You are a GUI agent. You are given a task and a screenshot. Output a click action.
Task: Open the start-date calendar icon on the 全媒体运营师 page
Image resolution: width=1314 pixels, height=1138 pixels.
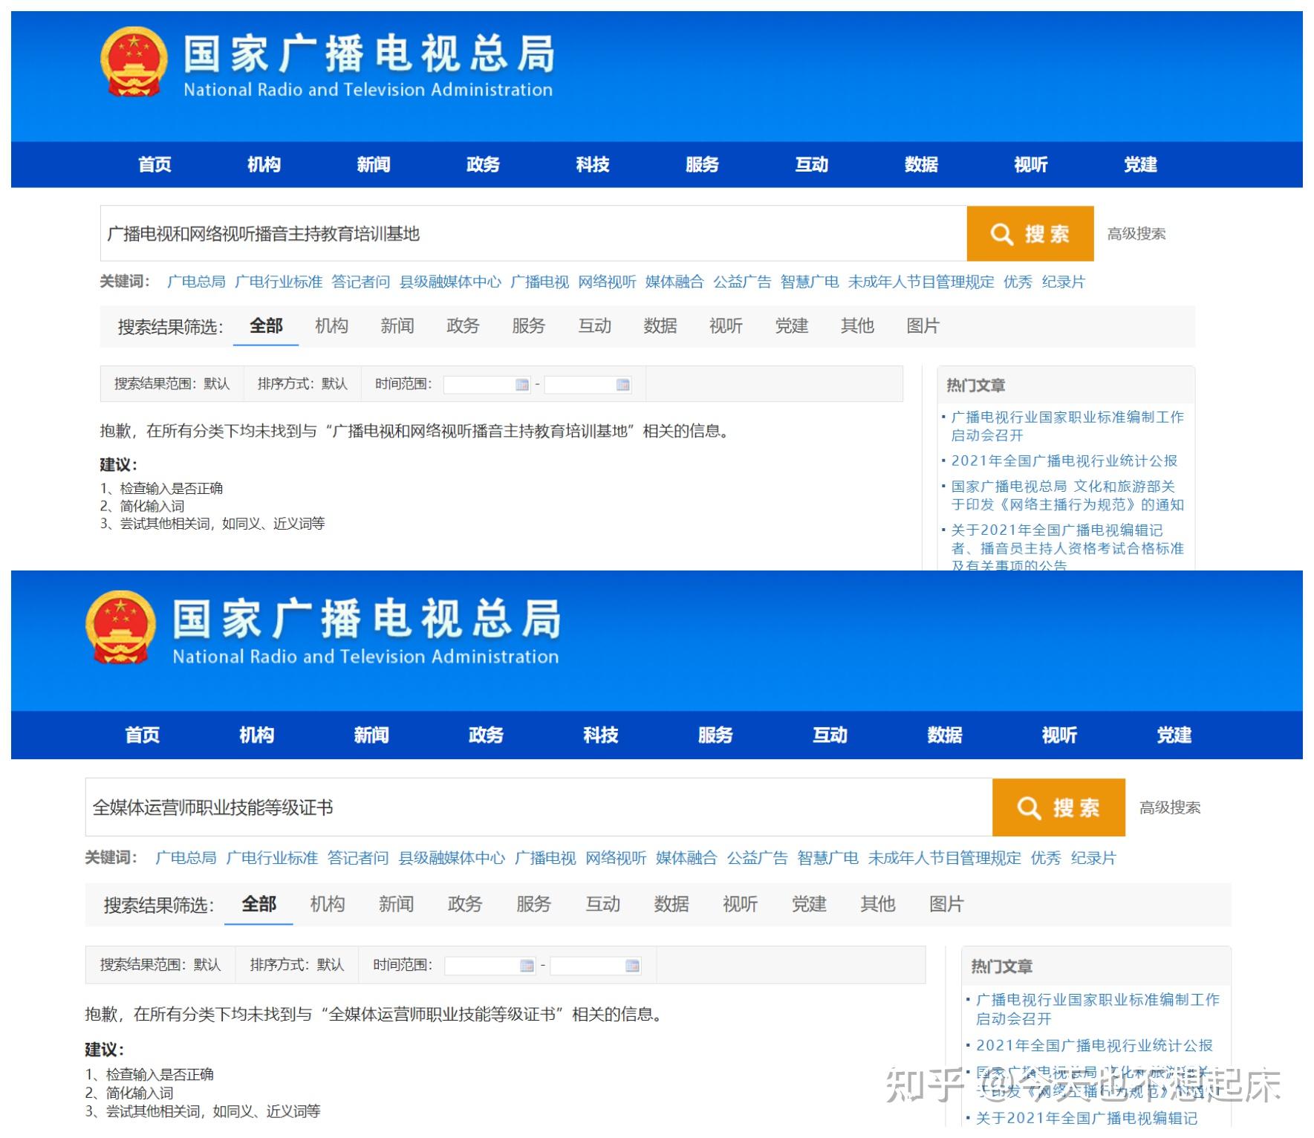tap(527, 966)
